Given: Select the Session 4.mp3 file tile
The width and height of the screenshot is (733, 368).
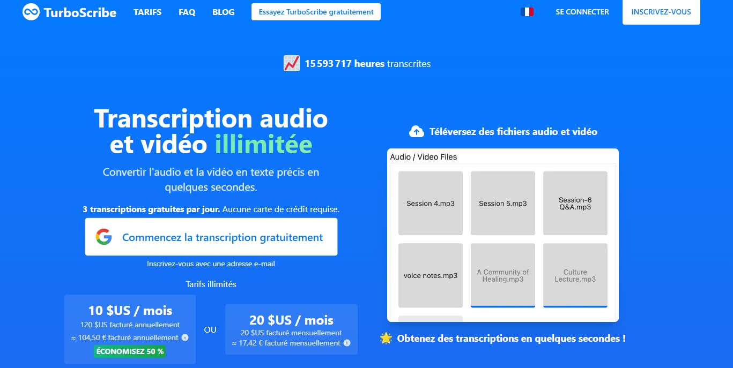Looking at the screenshot, I should [431, 203].
